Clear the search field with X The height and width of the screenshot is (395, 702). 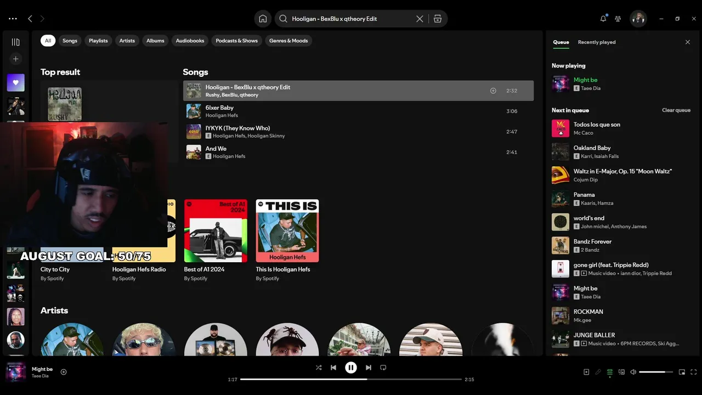point(420,19)
